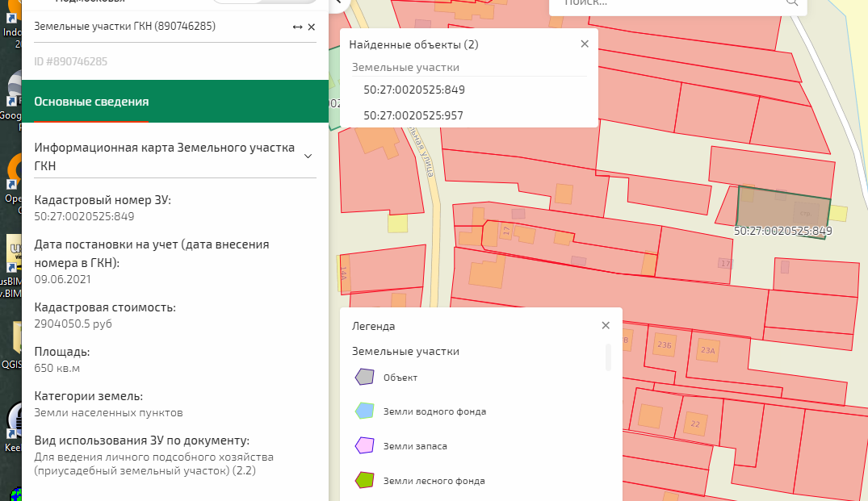Close the Легенда panel

606,326
